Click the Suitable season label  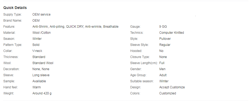point(142,81)
